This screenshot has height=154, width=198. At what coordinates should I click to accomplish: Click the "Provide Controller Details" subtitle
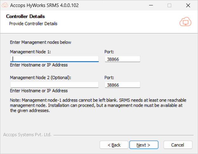tap(33, 23)
